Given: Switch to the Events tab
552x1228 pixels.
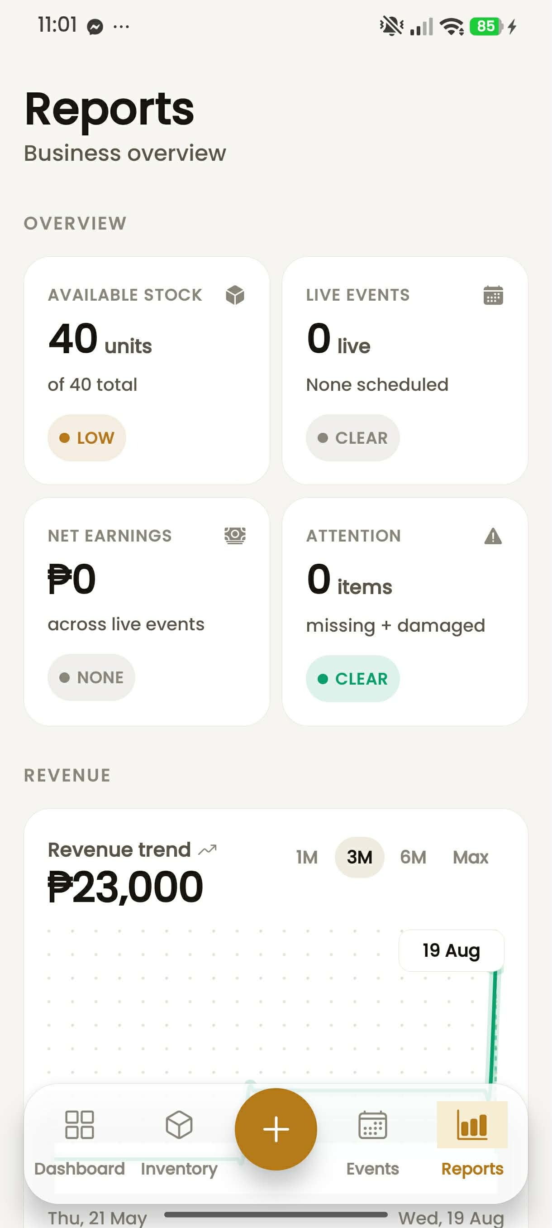Looking at the screenshot, I should coord(372,1142).
